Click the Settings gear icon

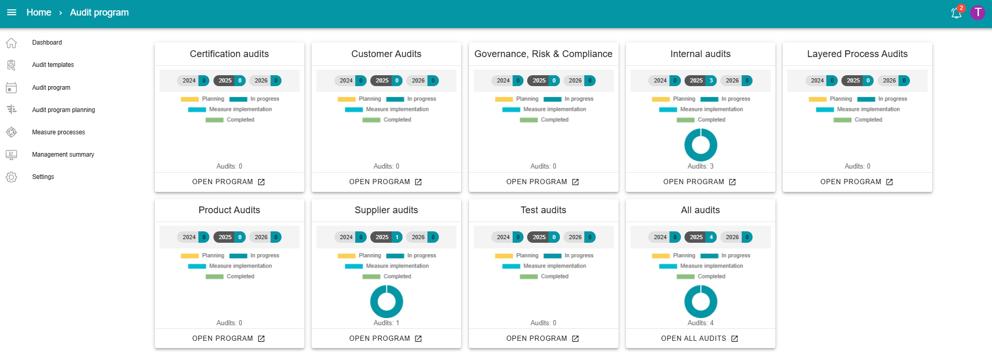pos(11,177)
